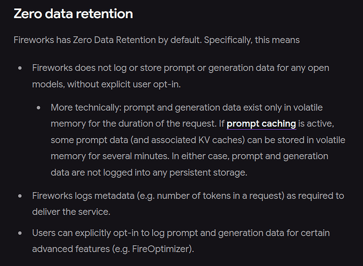Click the bullet about Fireworks logging metadata
This screenshot has height=266, width=363.
coord(188,196)
